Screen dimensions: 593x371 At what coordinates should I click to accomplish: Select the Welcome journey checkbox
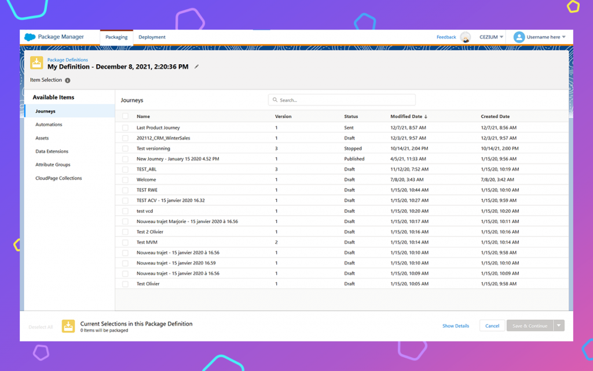[x=125, y=180]
